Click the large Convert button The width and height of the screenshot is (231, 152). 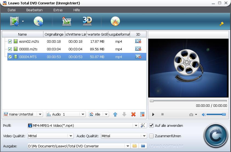pos(216,136)
